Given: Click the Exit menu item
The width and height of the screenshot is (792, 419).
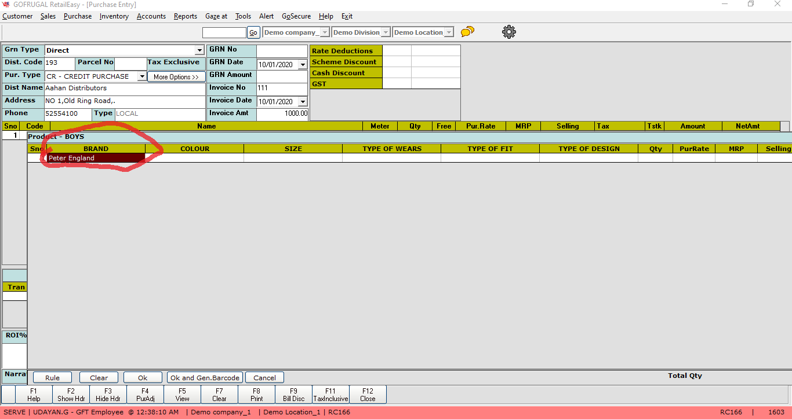Looking at the screenshot, I should pyautogui.click(x=347, y=16).
